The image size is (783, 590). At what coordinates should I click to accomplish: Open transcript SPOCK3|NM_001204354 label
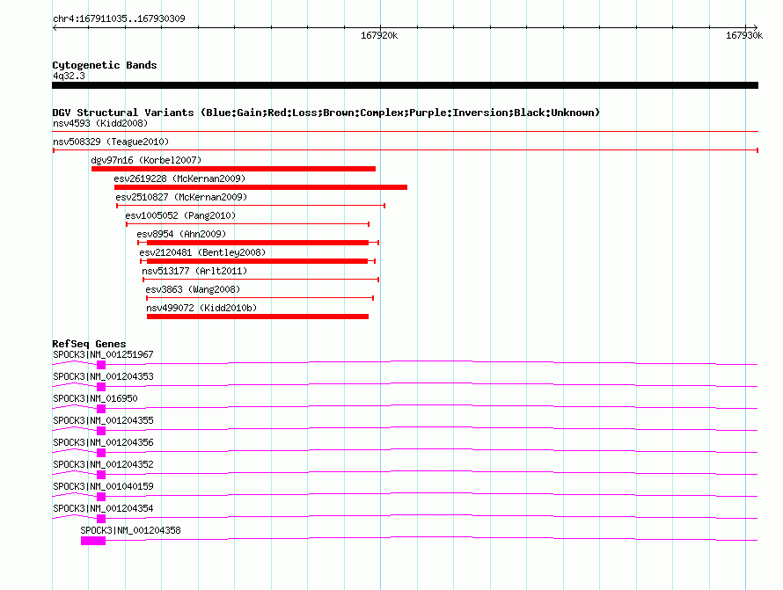click(x=103, y=508)
